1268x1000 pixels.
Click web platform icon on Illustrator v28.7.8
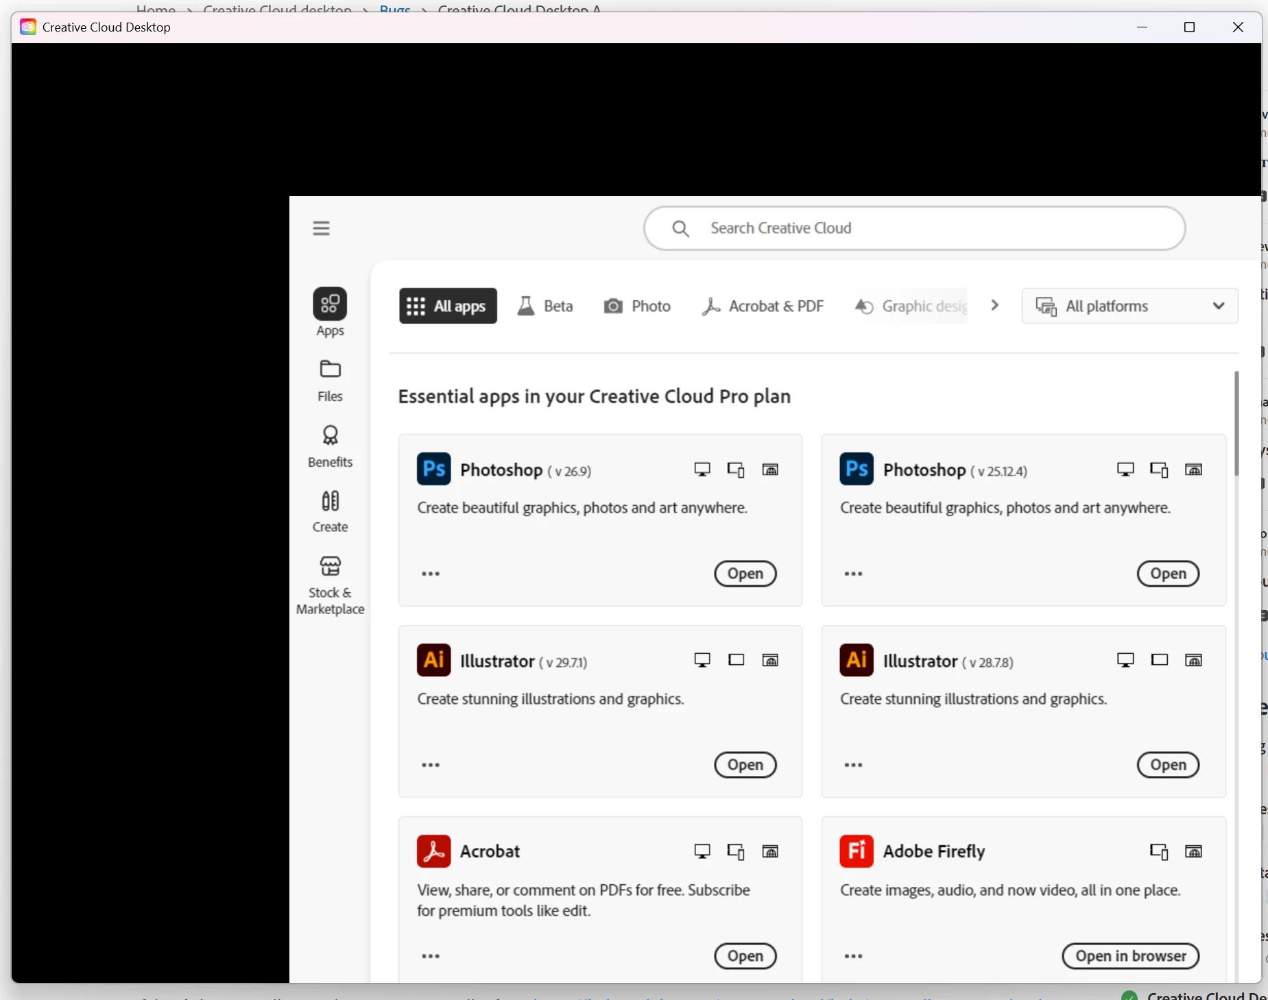[x=1193, y=660]
